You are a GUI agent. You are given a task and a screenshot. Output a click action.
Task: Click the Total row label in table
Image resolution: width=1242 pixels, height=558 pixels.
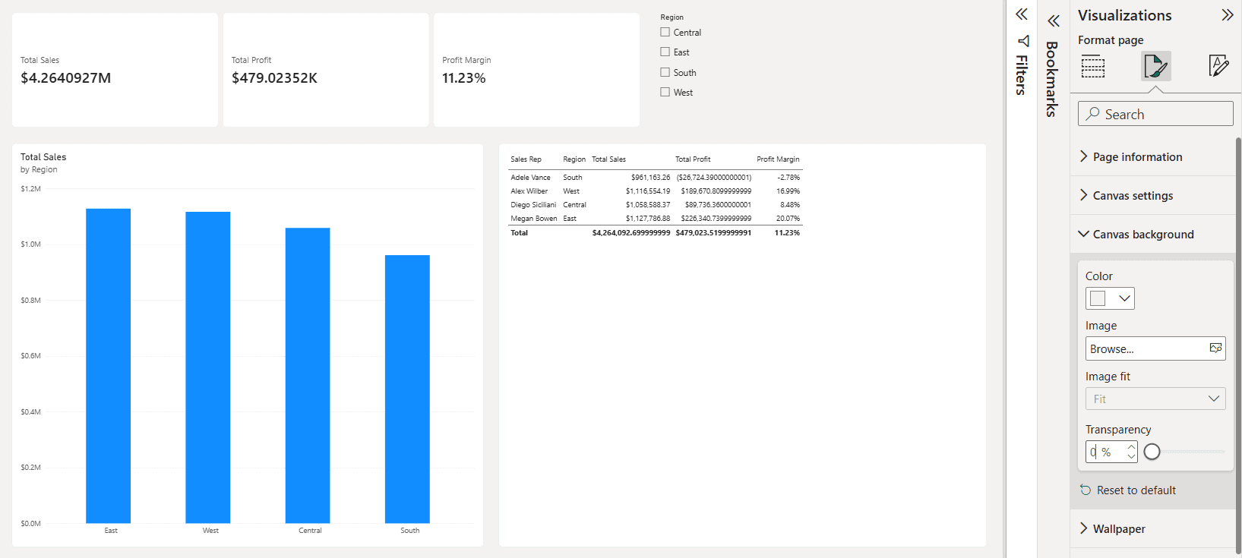click(519, 232)
